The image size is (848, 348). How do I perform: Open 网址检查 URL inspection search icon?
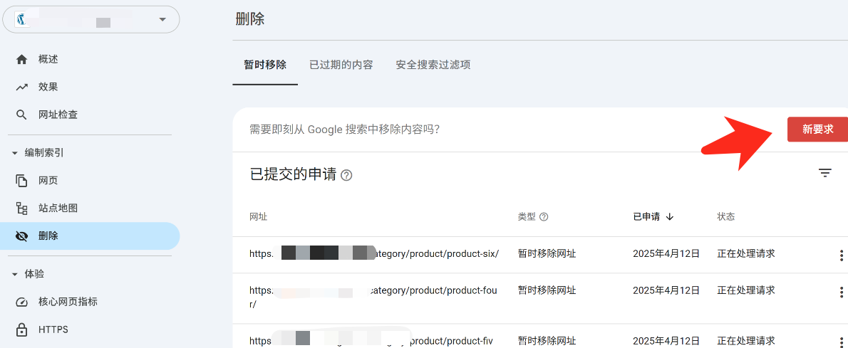tap(21, 115)
